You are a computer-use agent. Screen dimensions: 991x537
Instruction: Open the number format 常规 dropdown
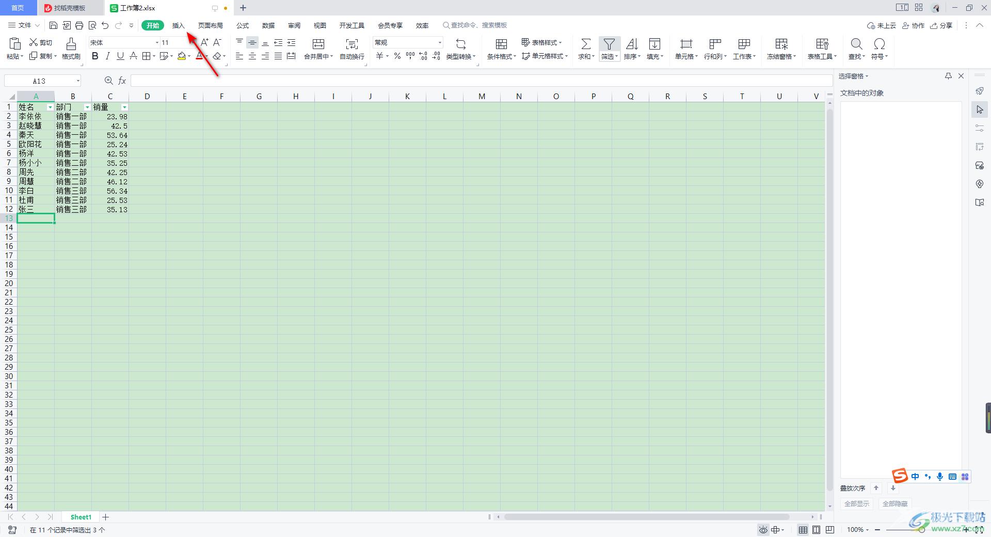[x=440, y=42]
